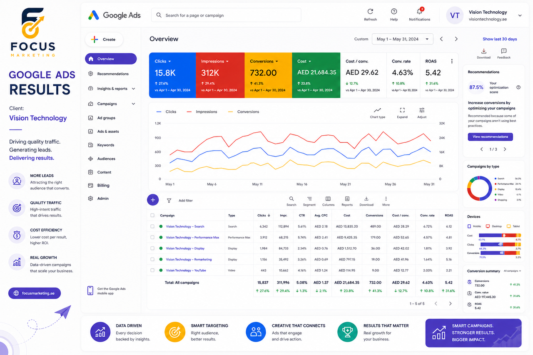Open the Columns icon
The width and height of the screenshot is (533, 355).
[x=328, y=199]
